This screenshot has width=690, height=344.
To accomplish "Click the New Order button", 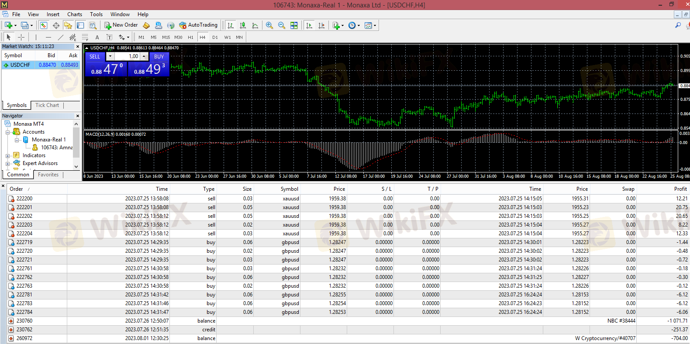I will 121,25.
